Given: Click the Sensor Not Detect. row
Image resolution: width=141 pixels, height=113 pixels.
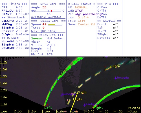Looking at the screenshot, I should click(49, 38).
